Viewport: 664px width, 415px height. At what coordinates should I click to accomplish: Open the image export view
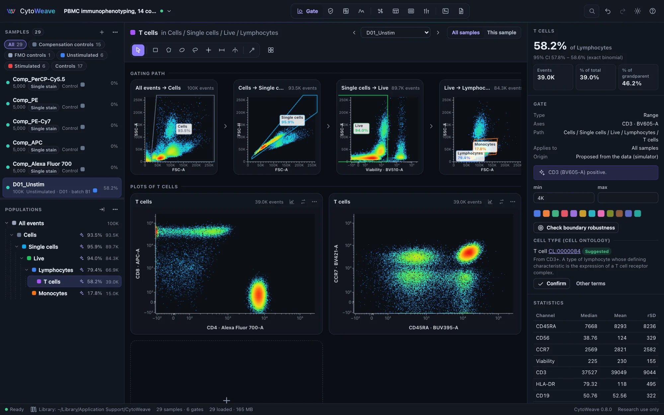[446, 11]
